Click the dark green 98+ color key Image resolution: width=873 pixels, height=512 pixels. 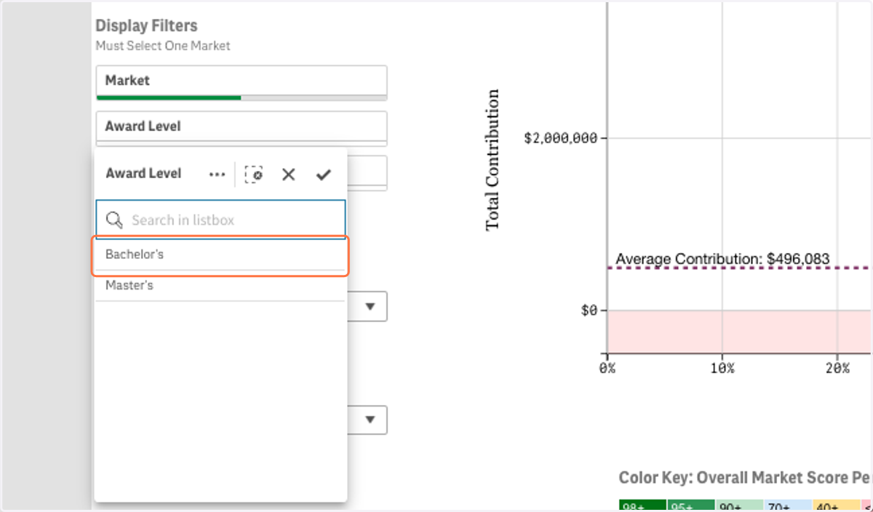tap(642, 506)
